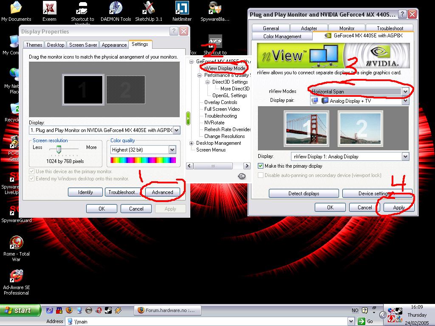The width and height of the screenshot is (435, 326).
Task: Launch Netlimiter from the desktop
Action: pos(182,11)
